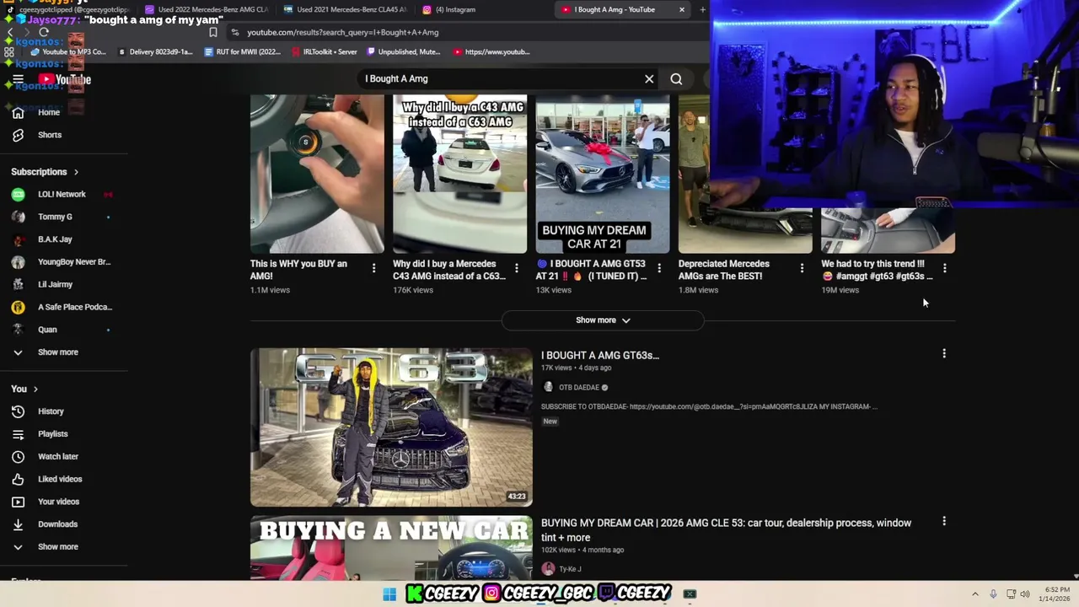This screenshot has width=1079, height=607.
Task: Open options menu for the C43 AMG short
Action: click(x=517, y=268)
